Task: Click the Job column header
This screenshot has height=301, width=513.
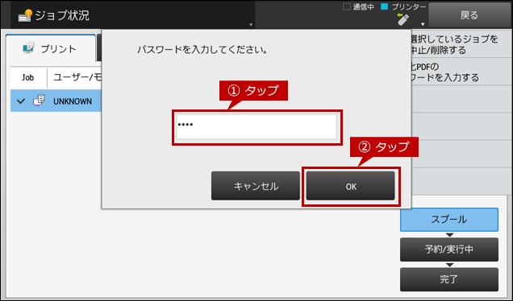Action: [x=27, y=78]
